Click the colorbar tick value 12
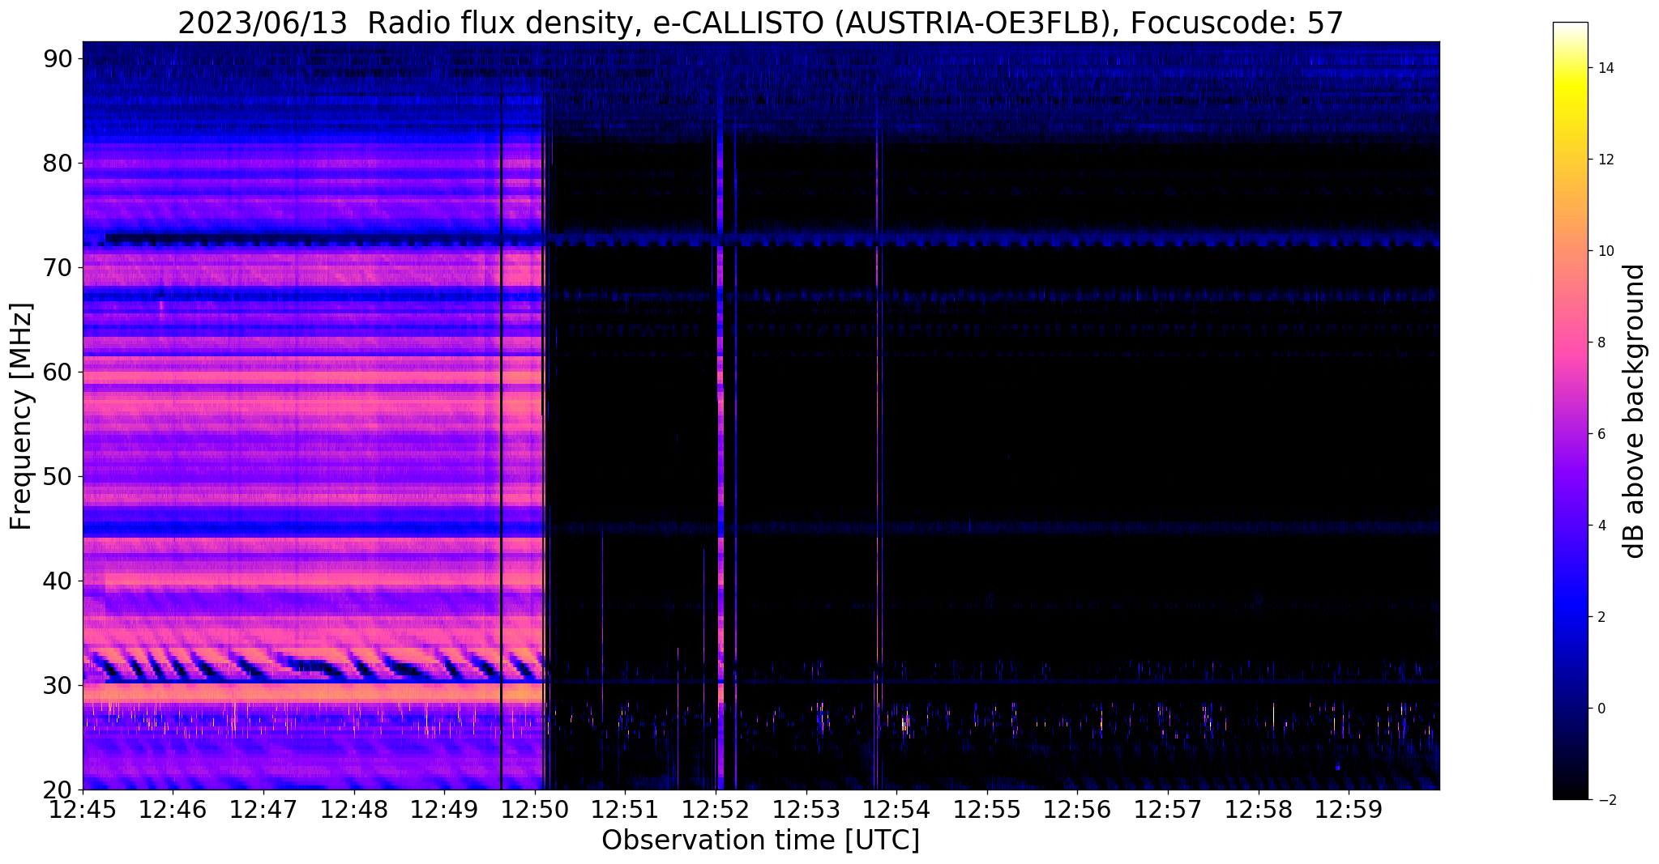 (1605, 160)
